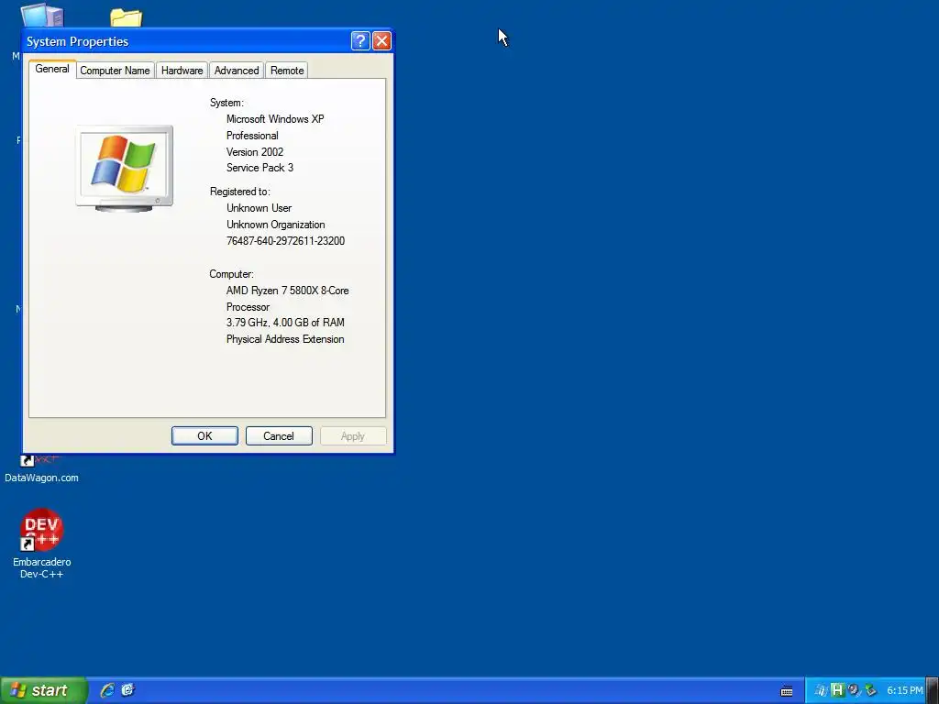The width and height of the screenshot is (939, 704).
Task: Open the Advanced tab
Action: (237, 70)
